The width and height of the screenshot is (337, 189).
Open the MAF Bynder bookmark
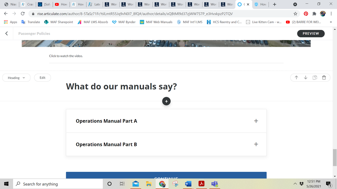click(124, 22)
